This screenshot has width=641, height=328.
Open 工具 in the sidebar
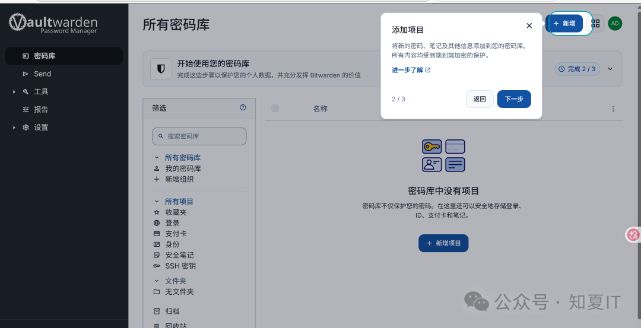[x=41, y=91]
